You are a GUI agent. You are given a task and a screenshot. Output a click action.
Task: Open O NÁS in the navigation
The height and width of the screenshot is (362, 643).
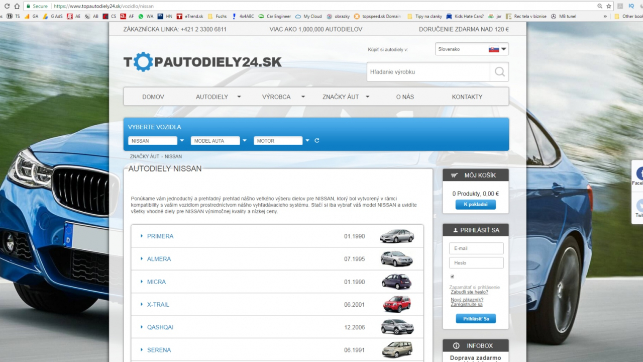click(405, 97)
